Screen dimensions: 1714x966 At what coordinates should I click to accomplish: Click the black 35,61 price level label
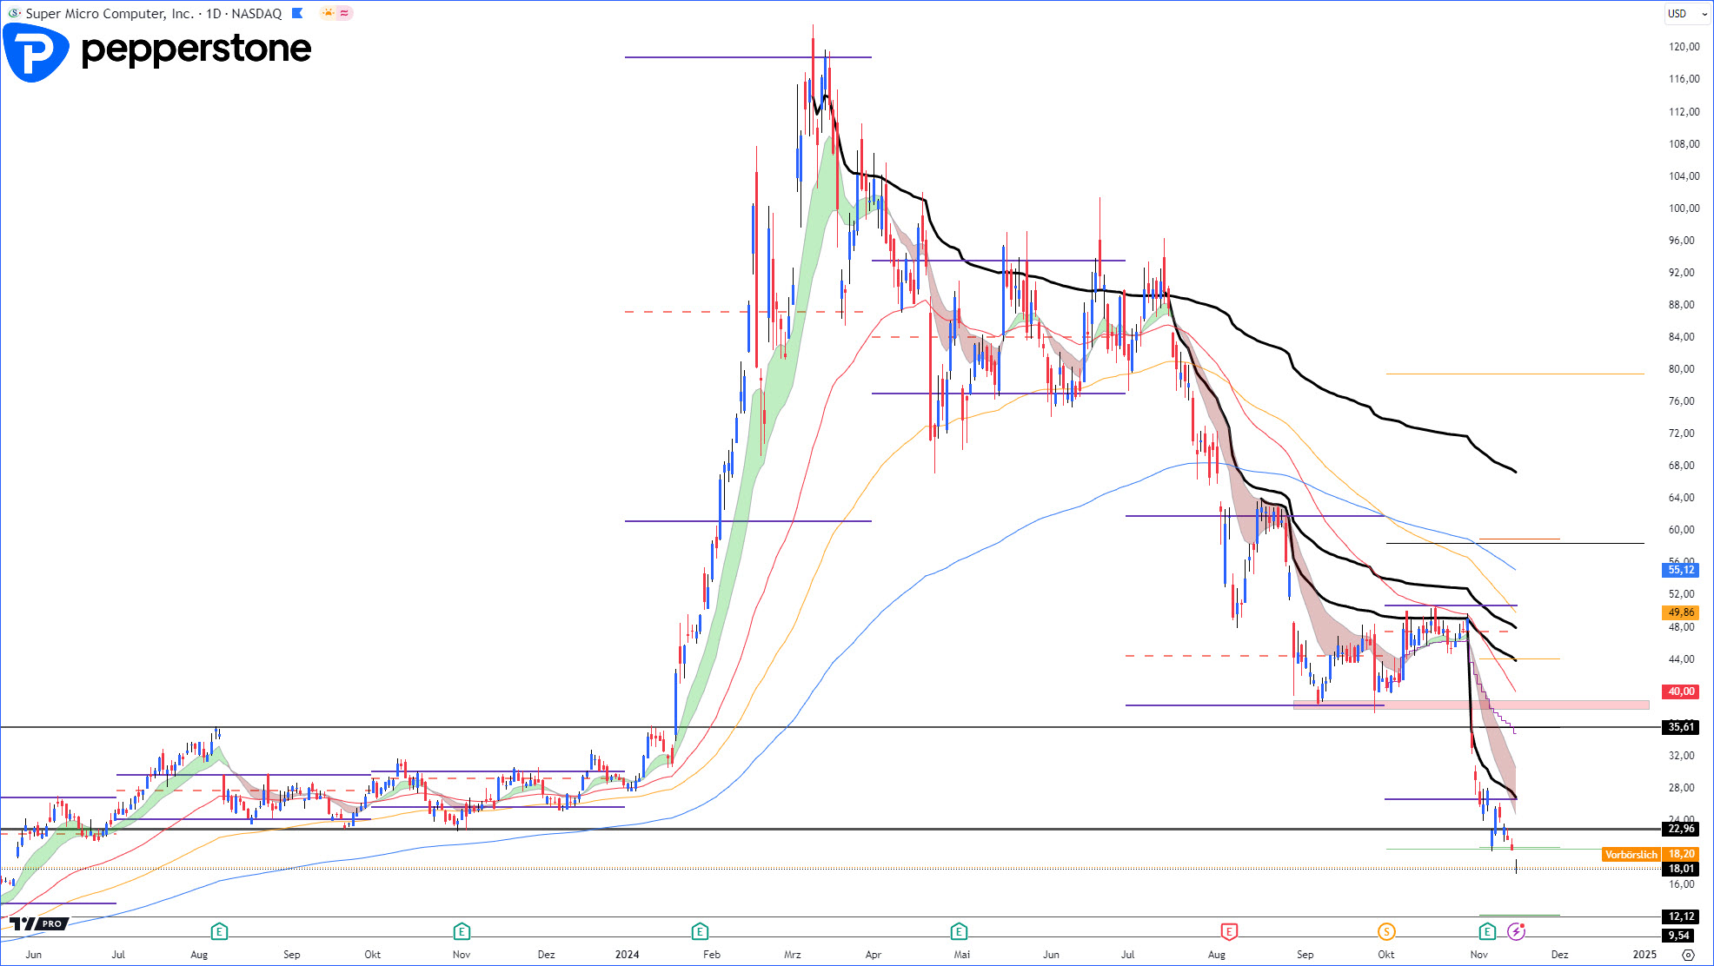(1681, 727)
